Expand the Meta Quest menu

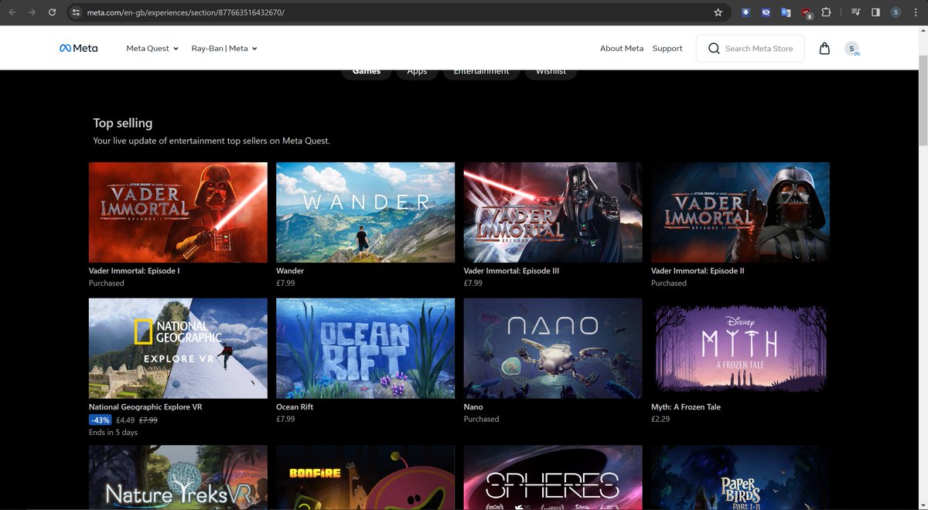(152, 48)
